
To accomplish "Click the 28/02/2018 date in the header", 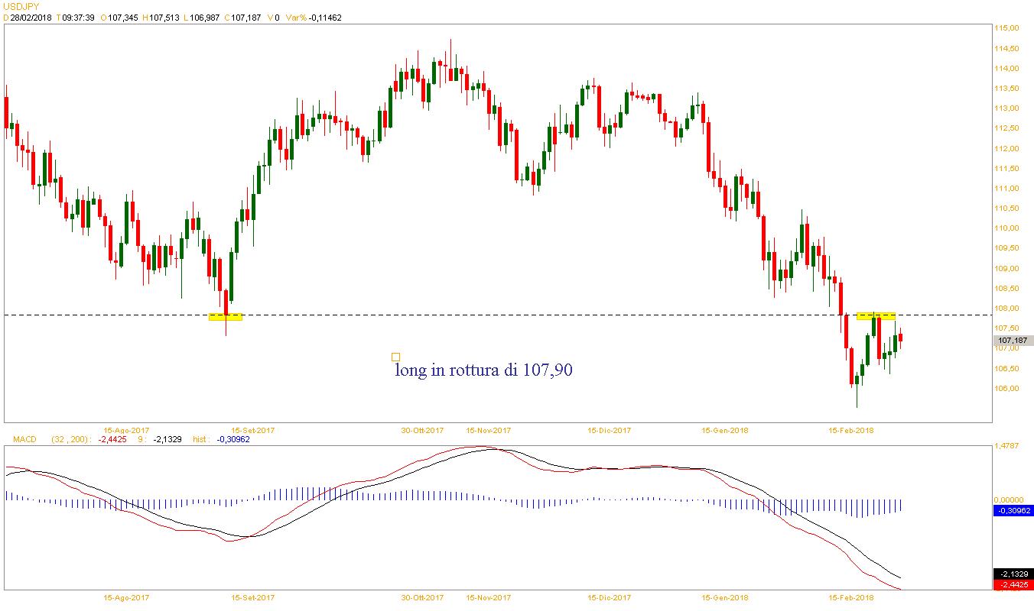I will (x=31, y=18).
